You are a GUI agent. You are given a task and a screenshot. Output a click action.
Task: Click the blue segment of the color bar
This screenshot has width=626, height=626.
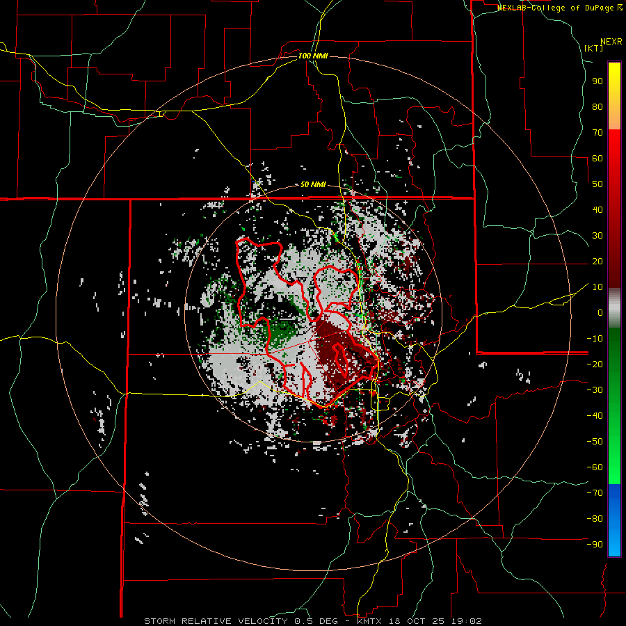(614, 520)
